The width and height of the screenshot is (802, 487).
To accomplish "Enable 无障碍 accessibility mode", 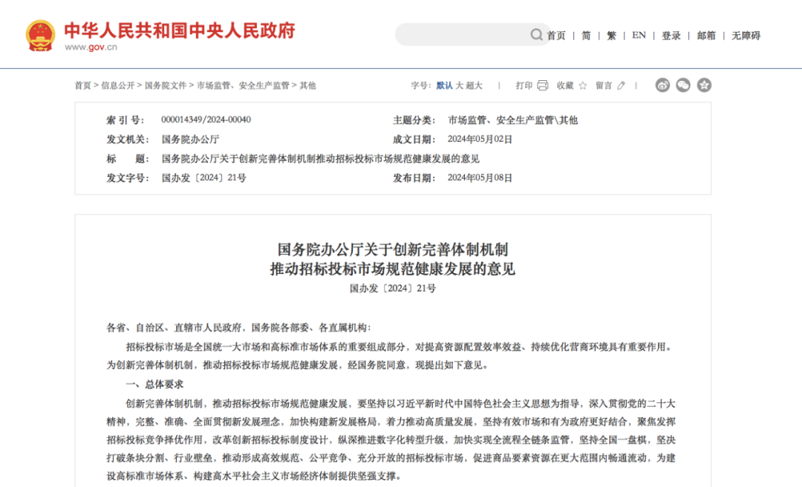I will point(746,36).
